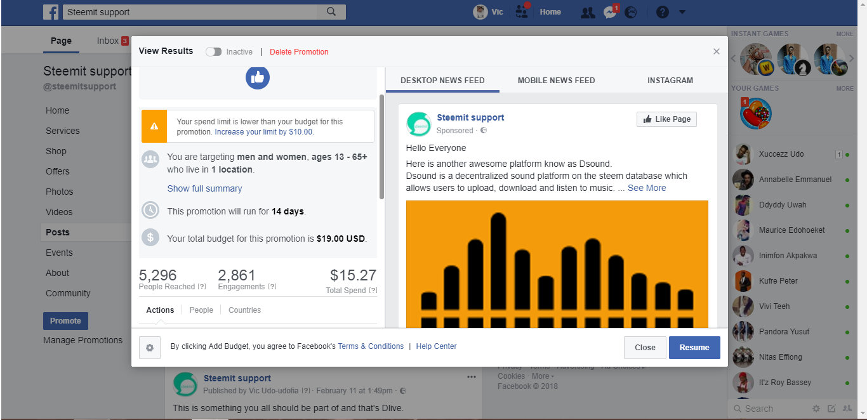Viewport: 867px width, 420px height.
Task: Open Engagements help tooltip
Action: click(x=272, y=287)
